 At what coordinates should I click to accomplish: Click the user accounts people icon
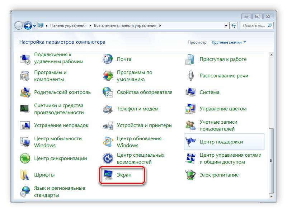pos(190,126)
